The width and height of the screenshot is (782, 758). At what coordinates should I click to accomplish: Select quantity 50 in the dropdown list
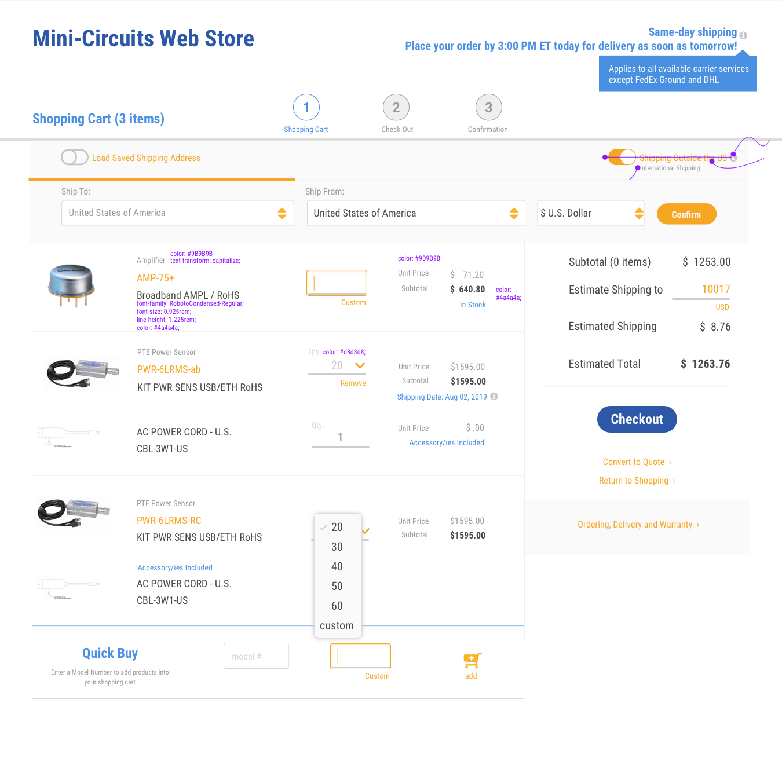[338, 586]
